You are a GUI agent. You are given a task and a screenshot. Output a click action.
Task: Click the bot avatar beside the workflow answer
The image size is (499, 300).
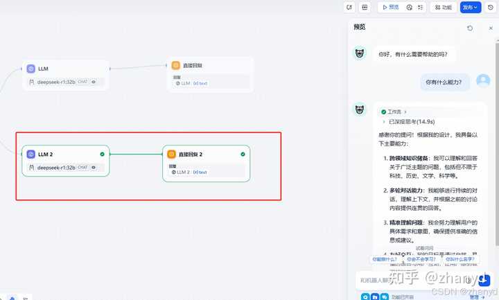coord(360,109)
